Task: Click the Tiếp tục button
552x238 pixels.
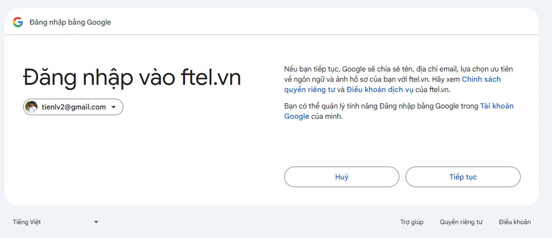Action: [x=463, y=177]
